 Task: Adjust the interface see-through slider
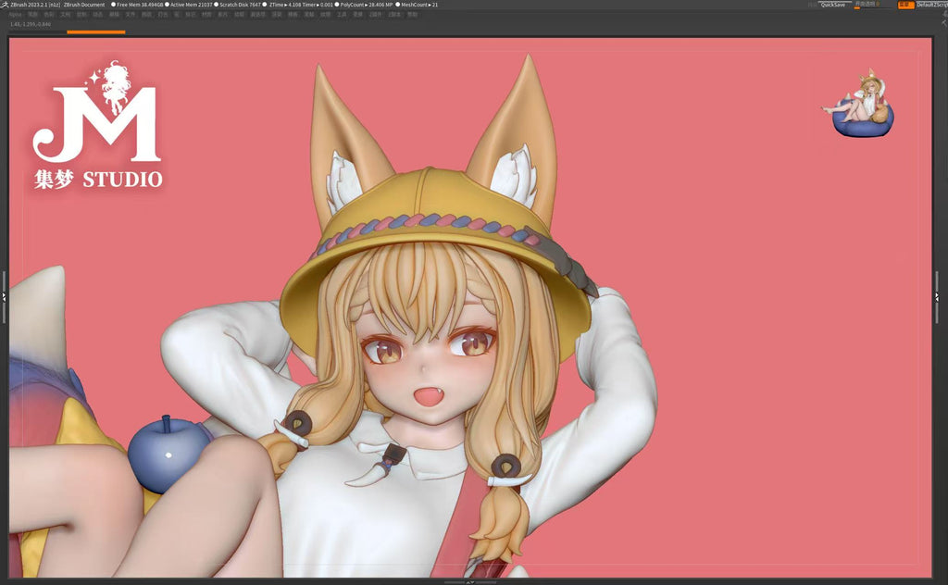868,5
